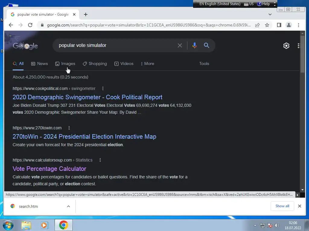
Task: Close the downloads bar
Action: [x=300, y=206]
